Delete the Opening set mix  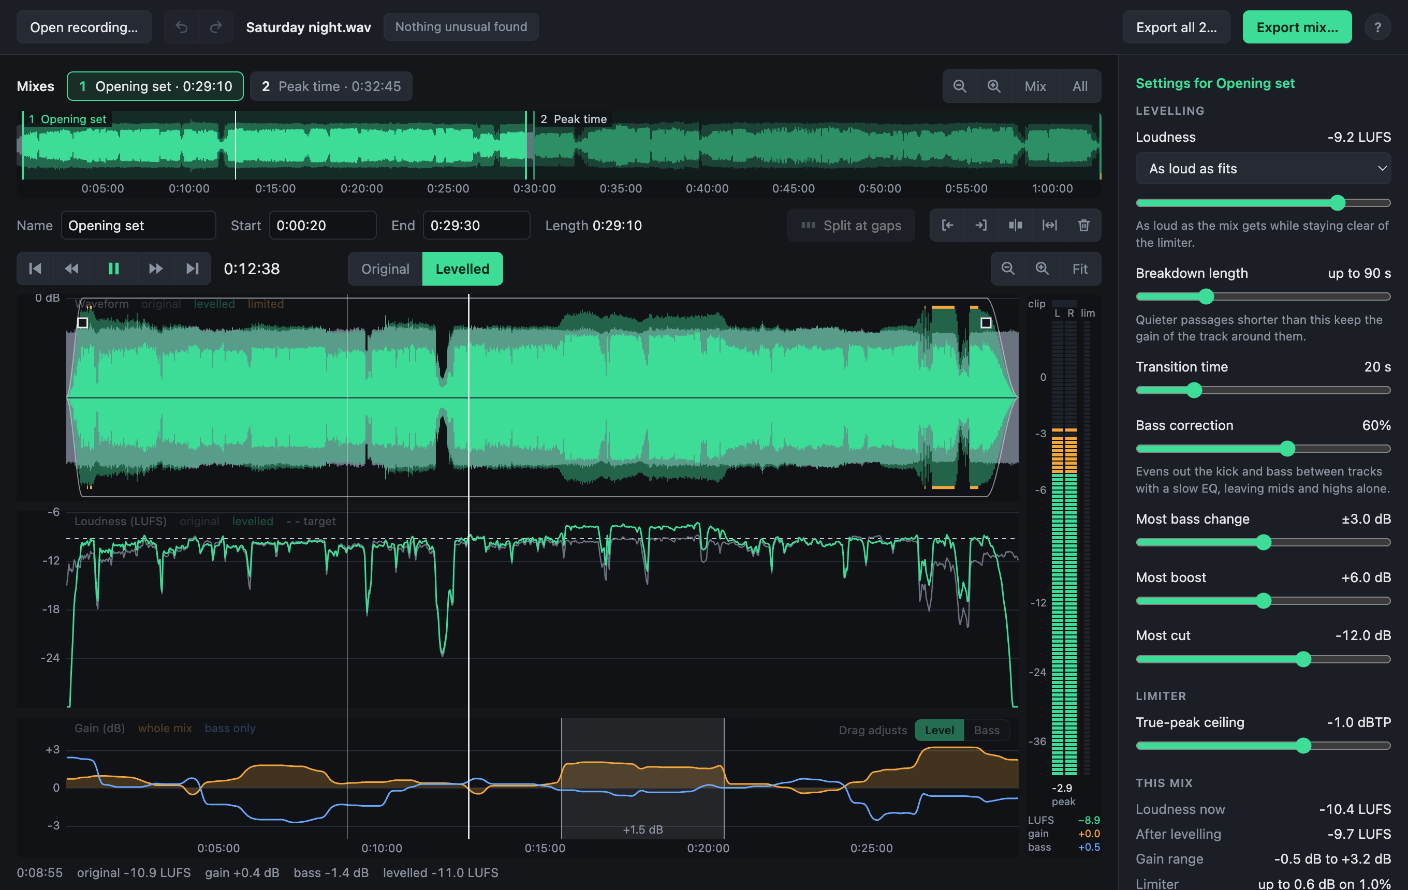coord(1083,225)
